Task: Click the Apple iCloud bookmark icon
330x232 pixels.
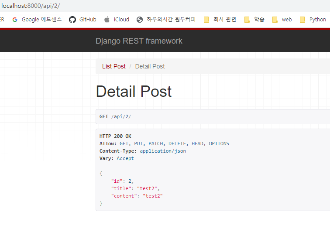Action: [x=107, y=20]
